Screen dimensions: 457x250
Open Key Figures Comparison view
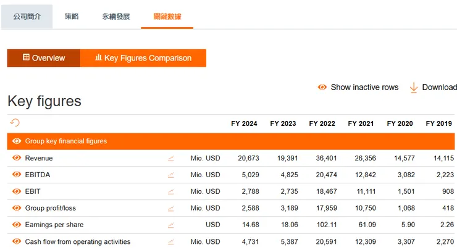pos(143,58)
